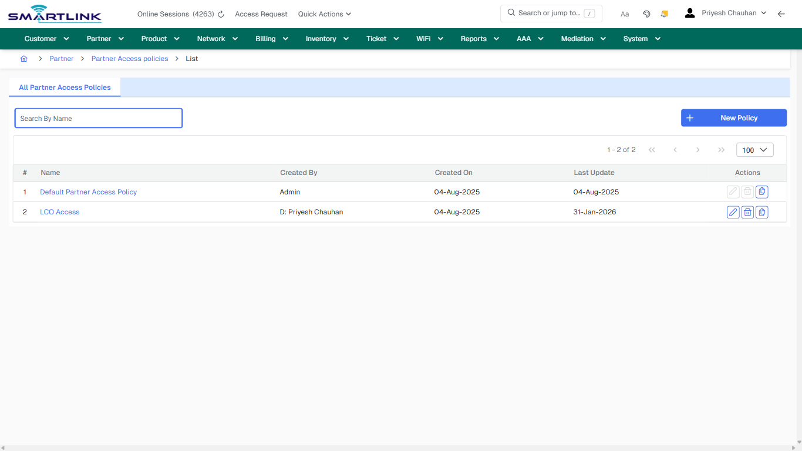Go home using the breadcrumb house icon
The height and width of the screenshot is (451, 802).
[x=23, y=59]
